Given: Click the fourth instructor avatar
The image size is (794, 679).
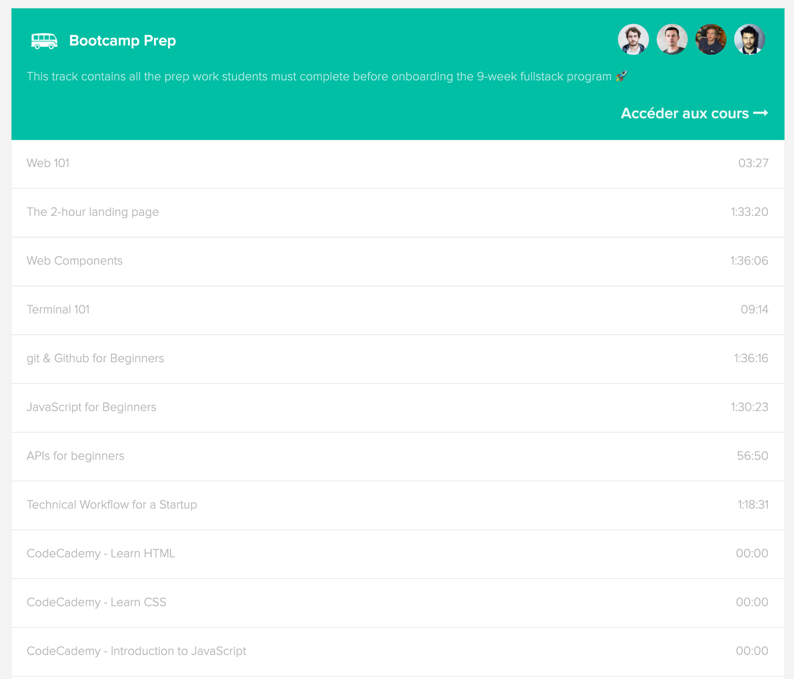Looking at the screenshot, I should pyautogui.click(x=749, y=39).
